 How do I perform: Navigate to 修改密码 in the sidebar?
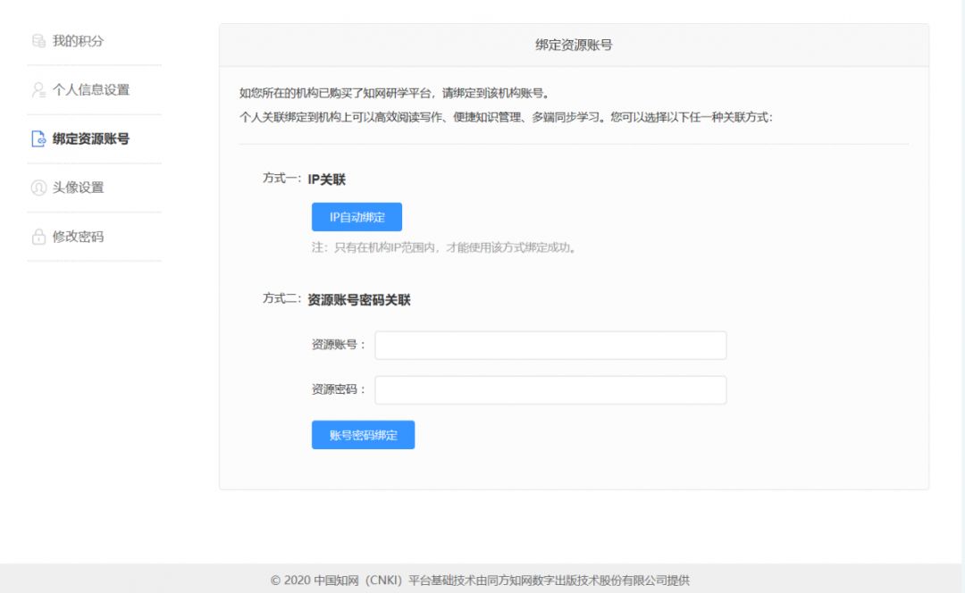[79, 237]
